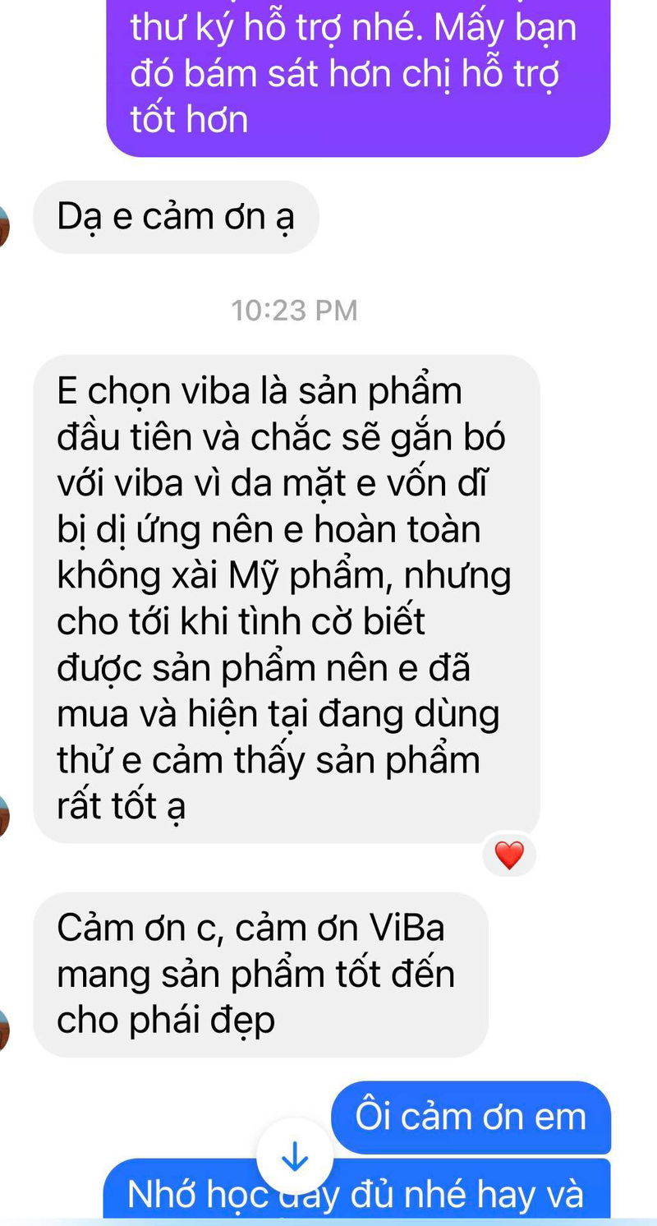Select the 'Ôi cảm ơn em' blue message
Image resolution: width=657 pixels, height=1226 pixels.
(471, 1117)
